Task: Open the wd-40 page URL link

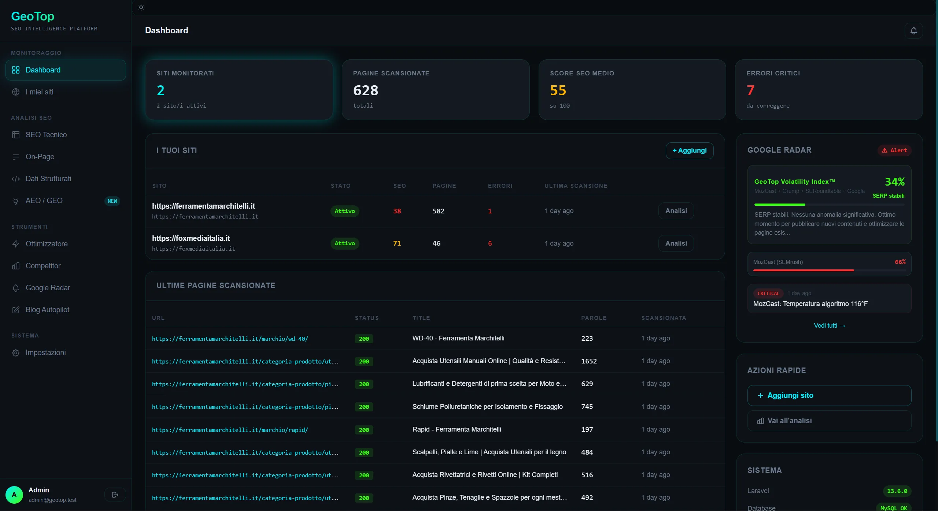Action: 230,339
